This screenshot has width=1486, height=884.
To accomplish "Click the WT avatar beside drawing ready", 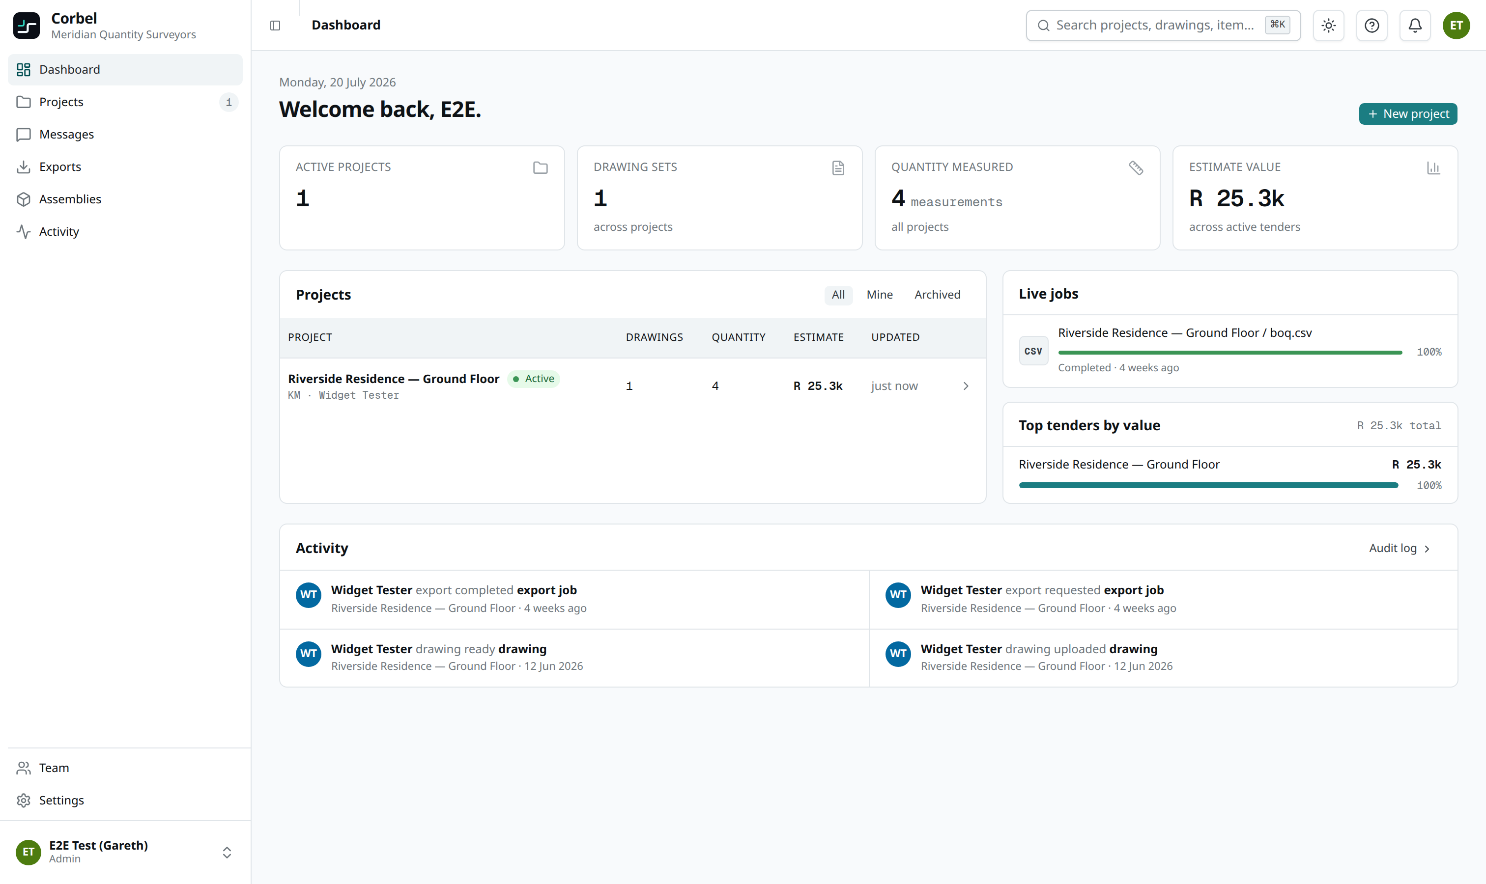I will [x=308, y=654].
